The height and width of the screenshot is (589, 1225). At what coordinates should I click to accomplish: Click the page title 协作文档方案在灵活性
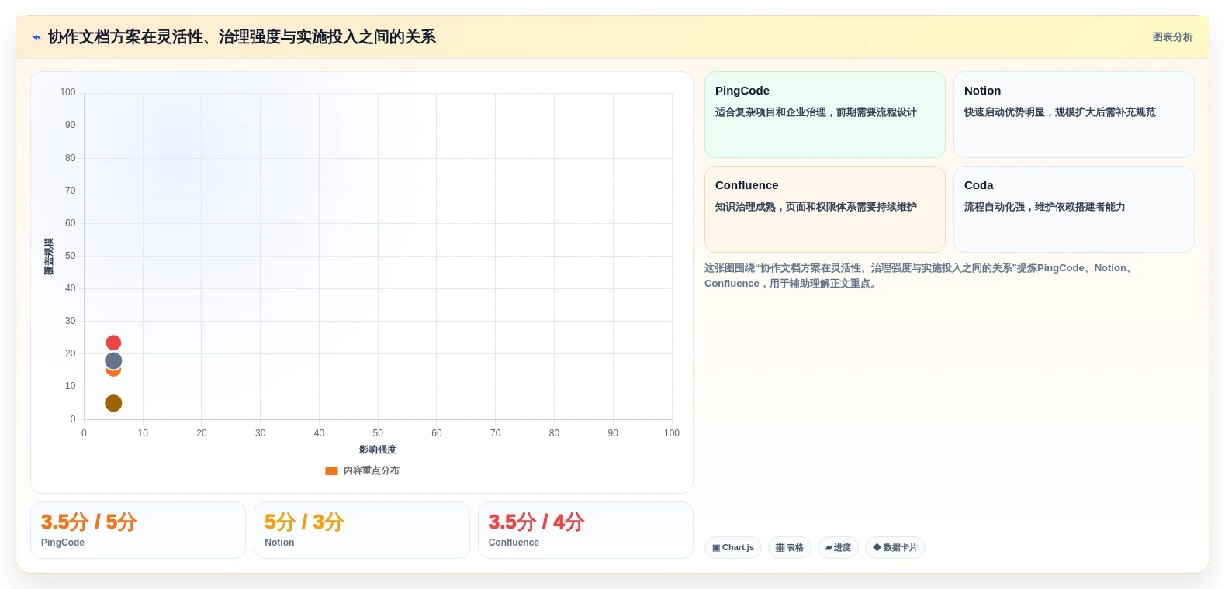click(242, 37)
